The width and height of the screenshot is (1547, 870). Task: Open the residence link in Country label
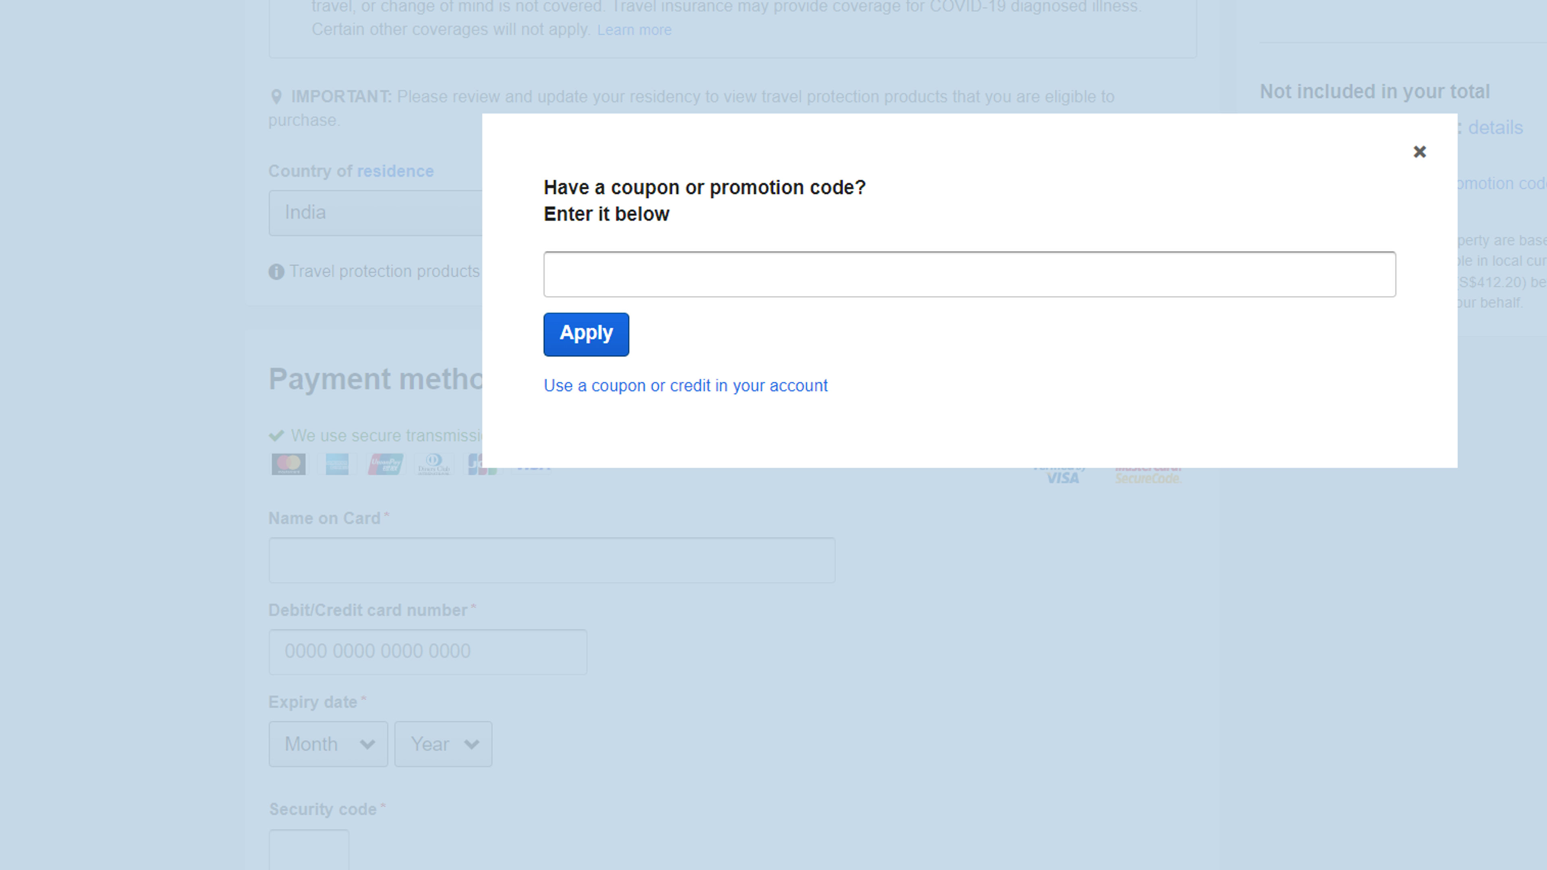pos(395,171)
